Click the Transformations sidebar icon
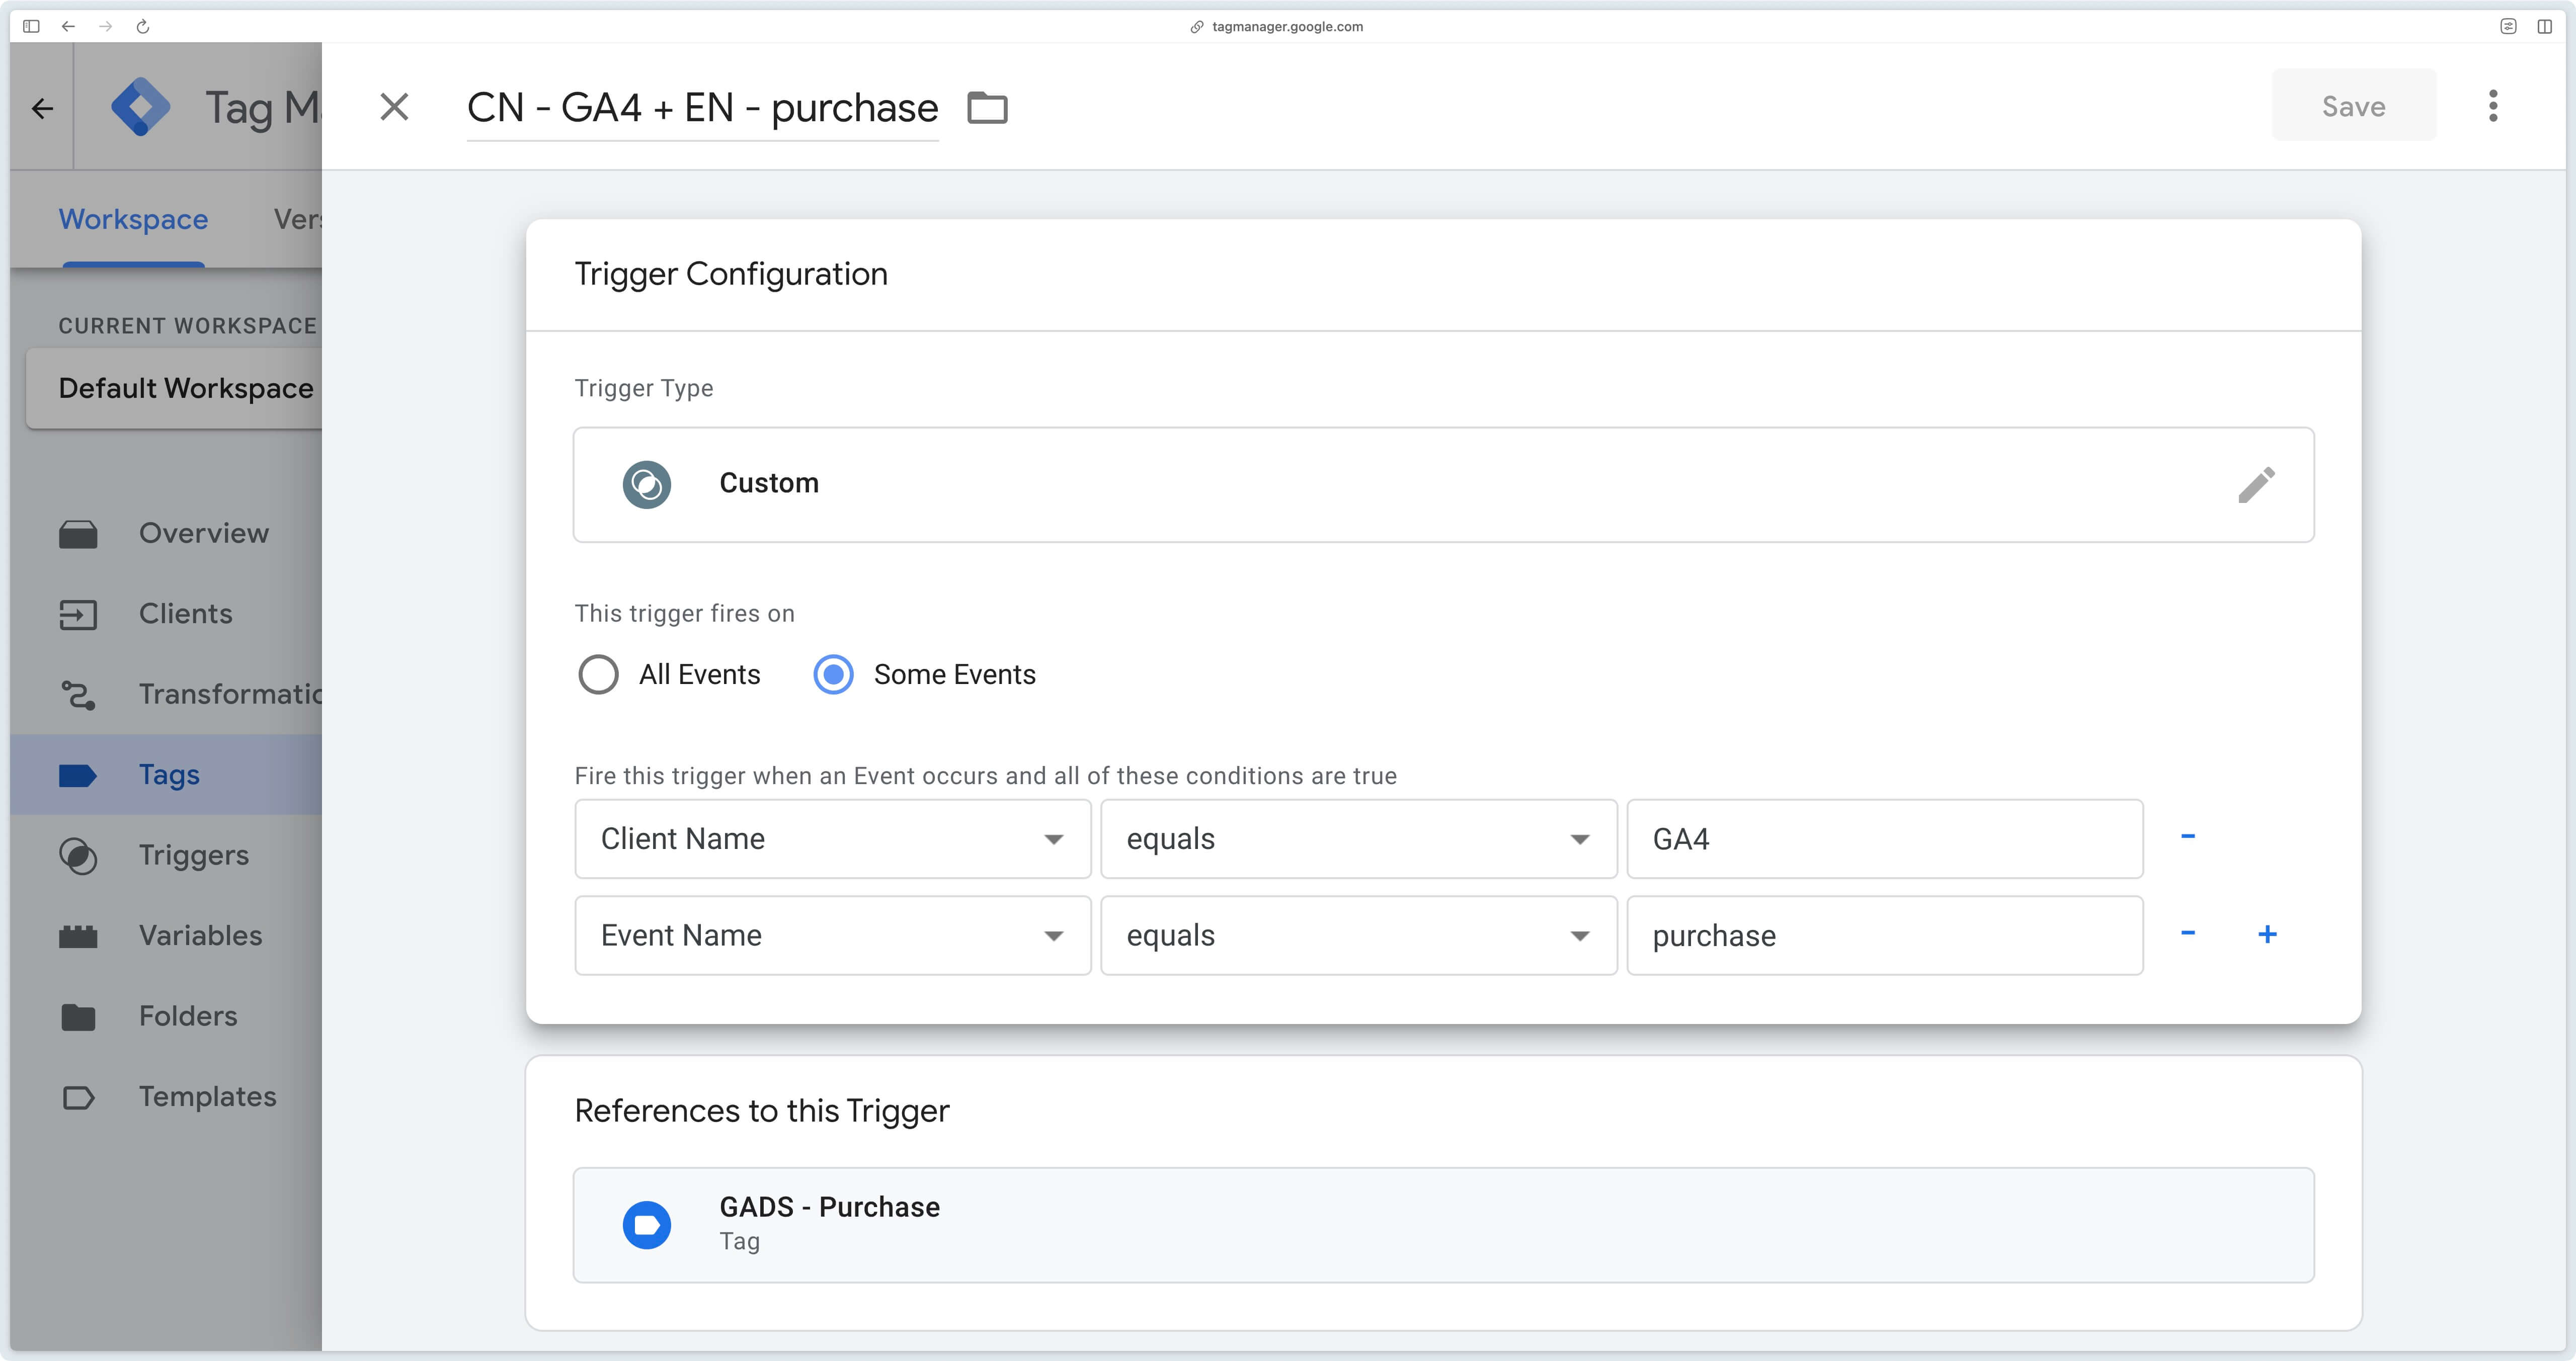Viewport: 2576px width, 1361px height. (78, 695)
